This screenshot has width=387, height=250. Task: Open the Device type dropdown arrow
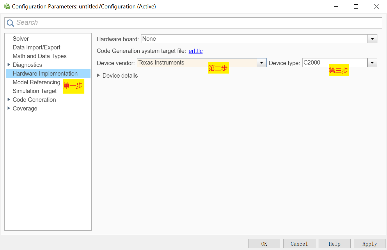point(372,63)
